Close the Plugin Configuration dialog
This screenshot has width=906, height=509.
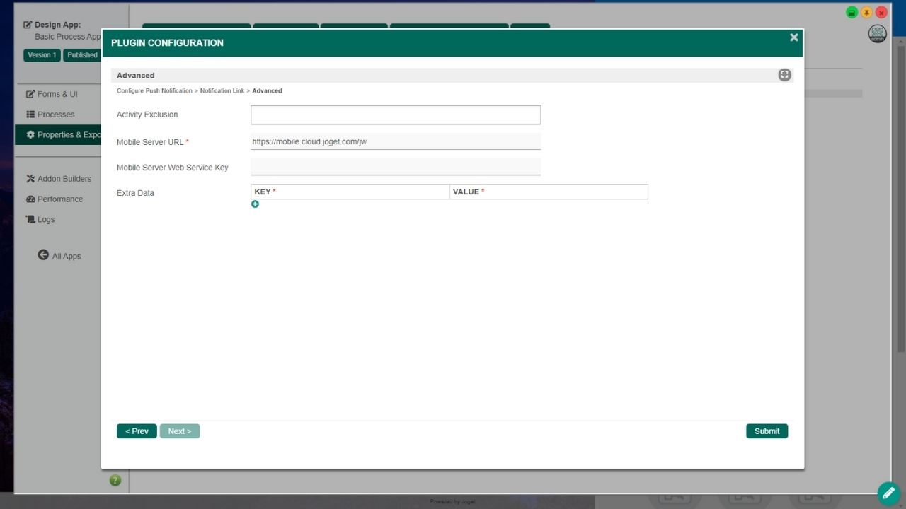click(793, 37)
